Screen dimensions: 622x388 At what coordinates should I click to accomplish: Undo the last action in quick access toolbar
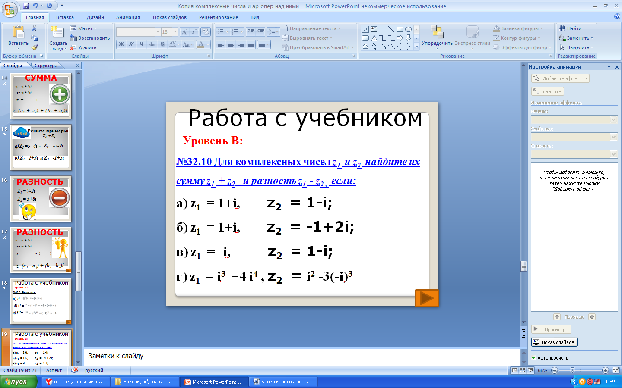point(35,6)
